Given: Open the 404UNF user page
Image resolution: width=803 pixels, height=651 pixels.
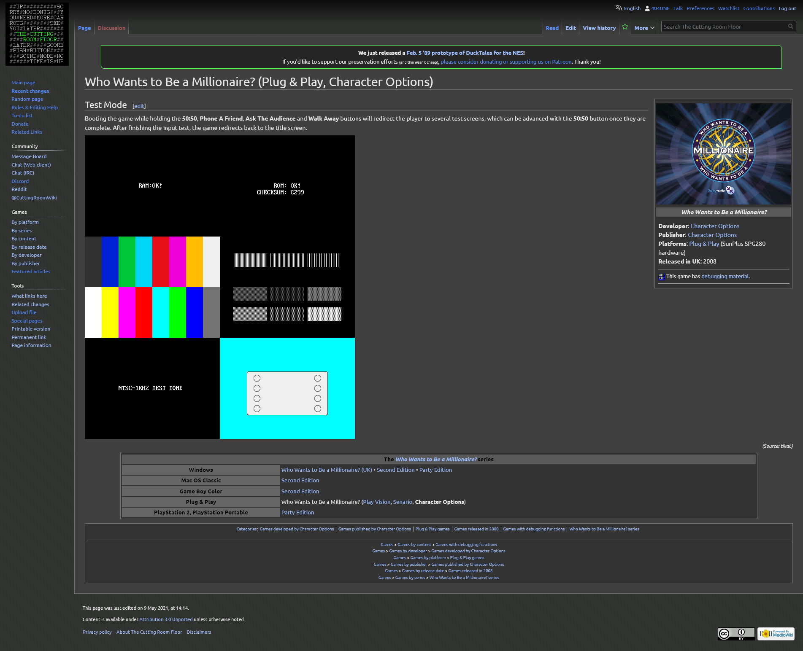Looking at the screenshot, I should click(x=660, y=8).
